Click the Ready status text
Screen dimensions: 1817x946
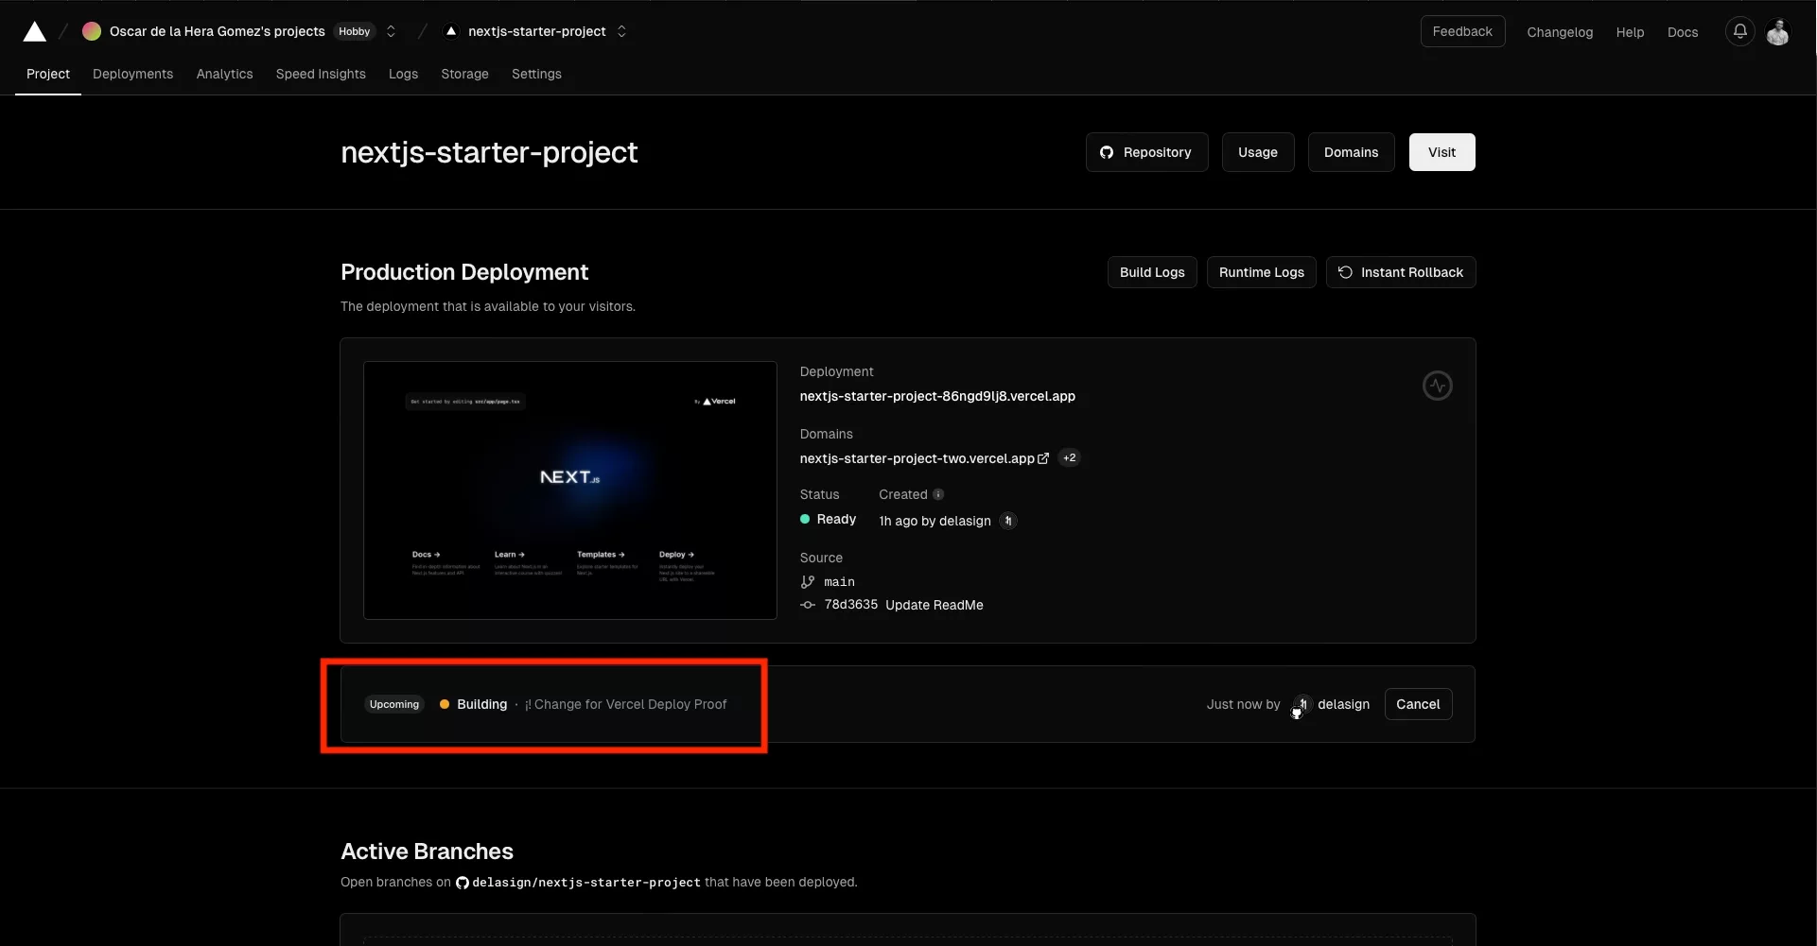click(x=836, y=519)
